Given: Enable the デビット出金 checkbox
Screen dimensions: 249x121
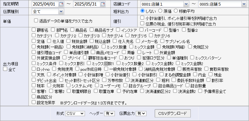Looking at the screenshot, I should (x=33, y=80).
